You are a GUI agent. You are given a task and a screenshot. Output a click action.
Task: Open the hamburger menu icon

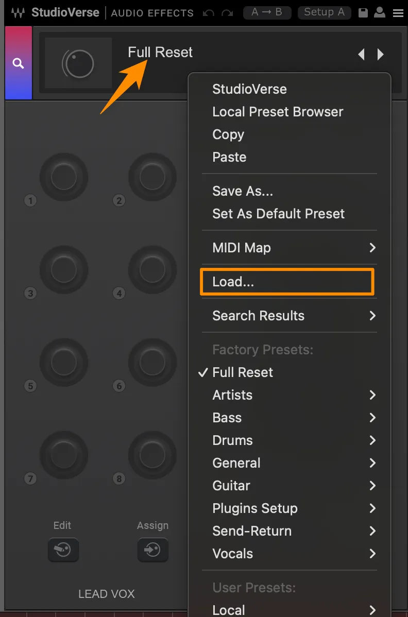(398, 13)
